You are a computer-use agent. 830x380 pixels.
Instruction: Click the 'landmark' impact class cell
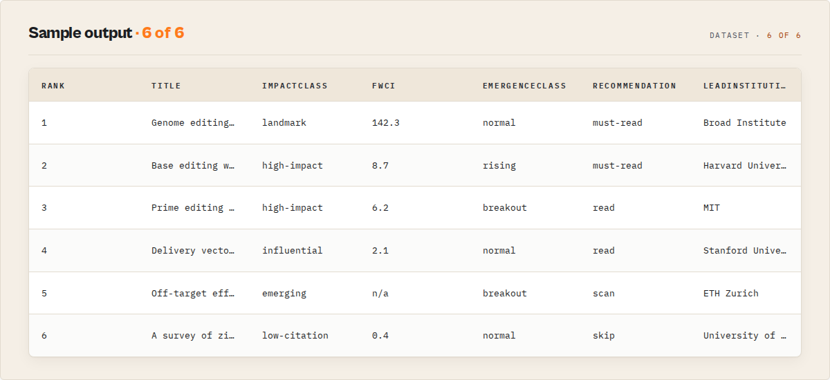[284, 123]
